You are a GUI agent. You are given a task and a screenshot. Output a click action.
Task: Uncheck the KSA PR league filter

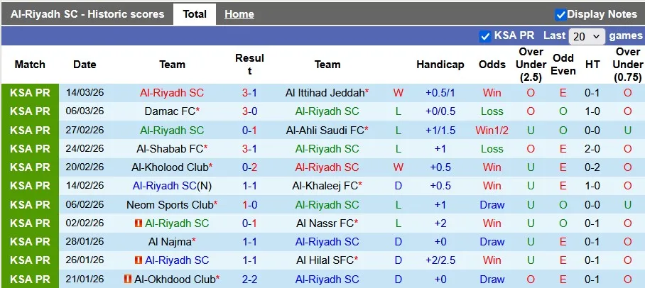click(485, 36)
